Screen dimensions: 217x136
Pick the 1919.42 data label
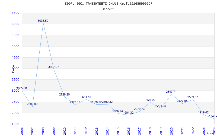click(203, 112)
